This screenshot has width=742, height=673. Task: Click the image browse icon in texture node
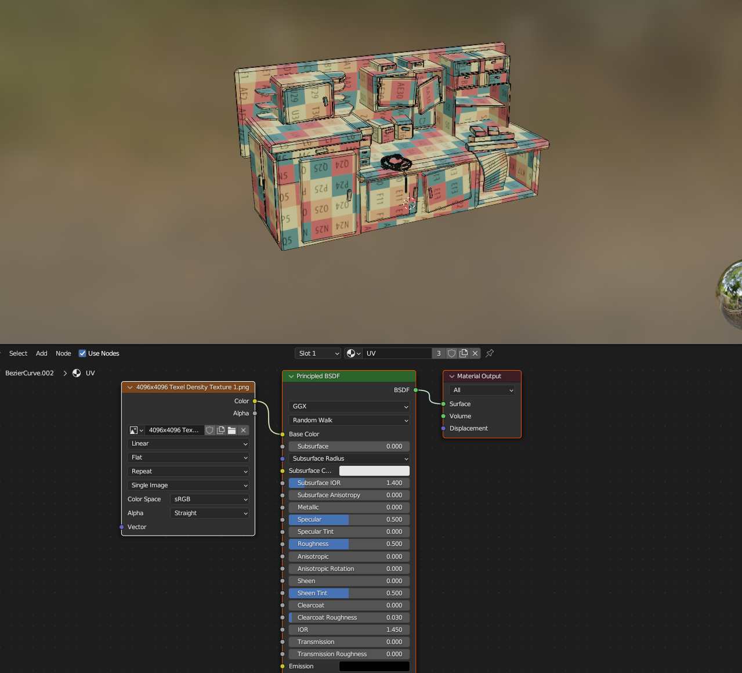[x=136, y=430]
